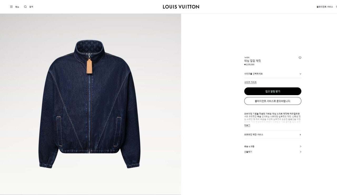Expand the 오프라인 매장 서비스 section
This screenshot has width=337, height=195.
273,135
